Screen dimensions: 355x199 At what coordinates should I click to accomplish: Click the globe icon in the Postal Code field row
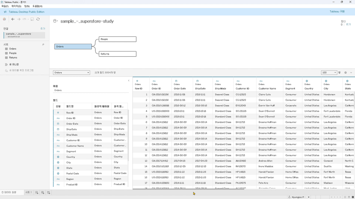[58, 174]
